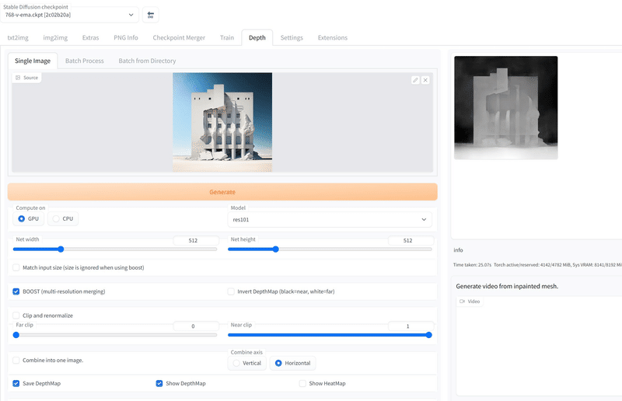Click the source building image
The image size is (622, 401).
pyautogui.click(x=222, y=122)
